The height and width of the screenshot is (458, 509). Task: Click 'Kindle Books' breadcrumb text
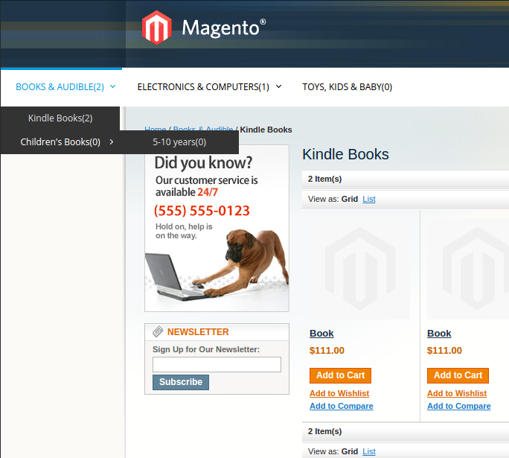(266, 130)
